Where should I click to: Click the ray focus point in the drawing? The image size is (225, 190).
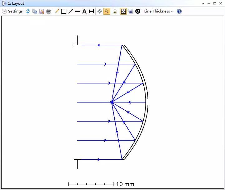click(112, 102)
